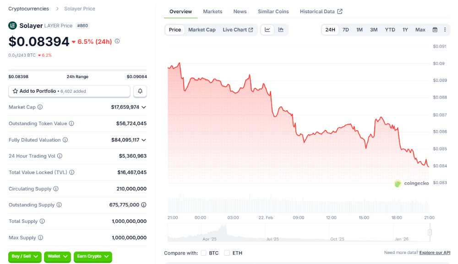Expand the Fully Diluted Valuation chevron
Screen dimensions: 458x264
(144, 140)
